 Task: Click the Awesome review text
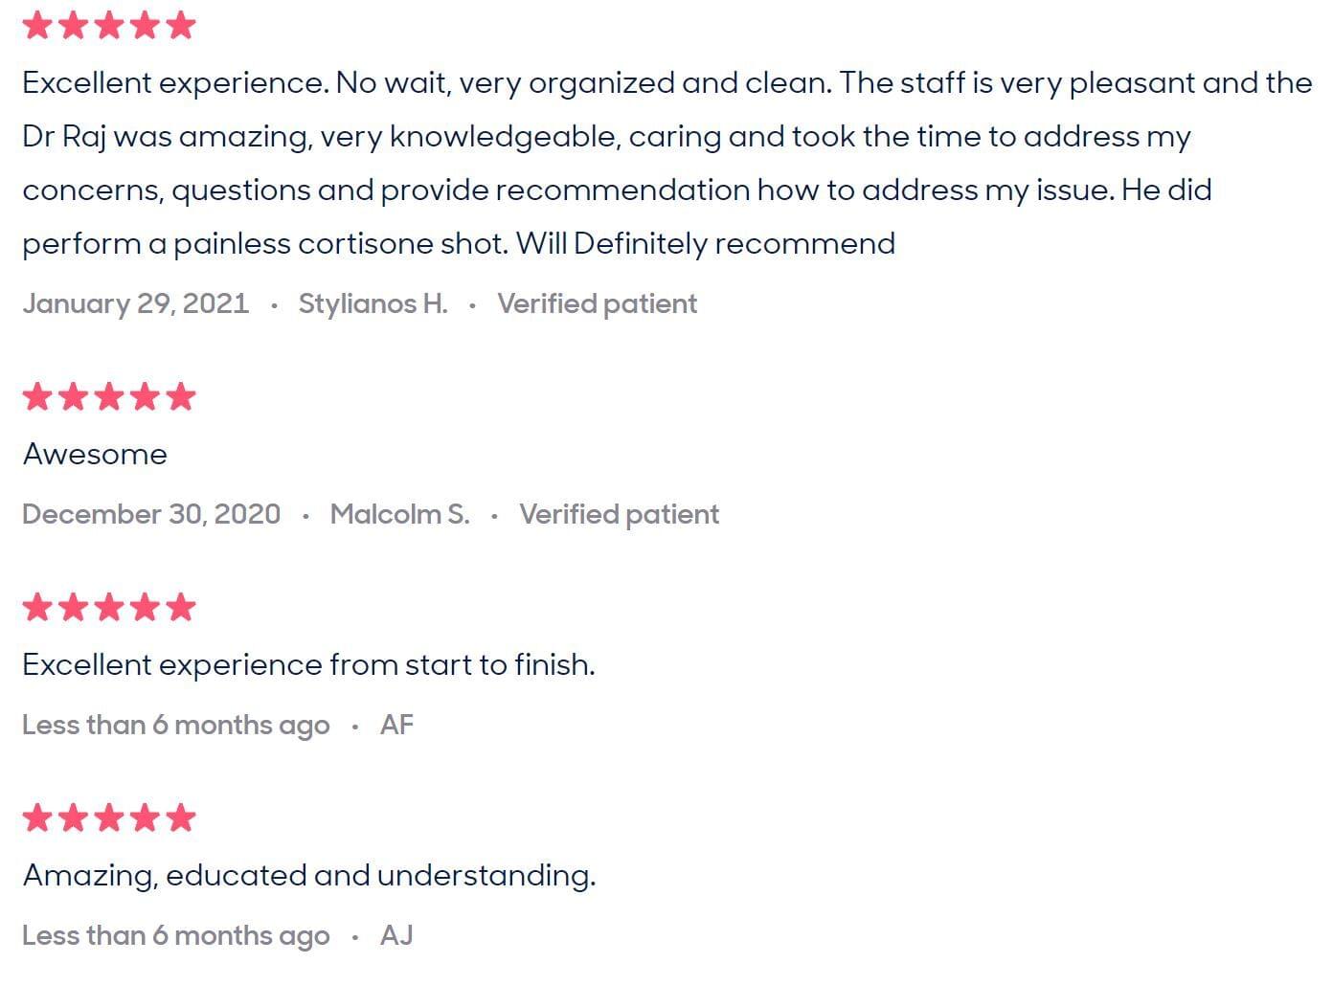click(x=95, y=454)
